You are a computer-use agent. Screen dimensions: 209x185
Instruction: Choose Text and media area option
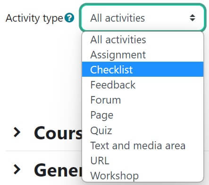tap(143, 145)
